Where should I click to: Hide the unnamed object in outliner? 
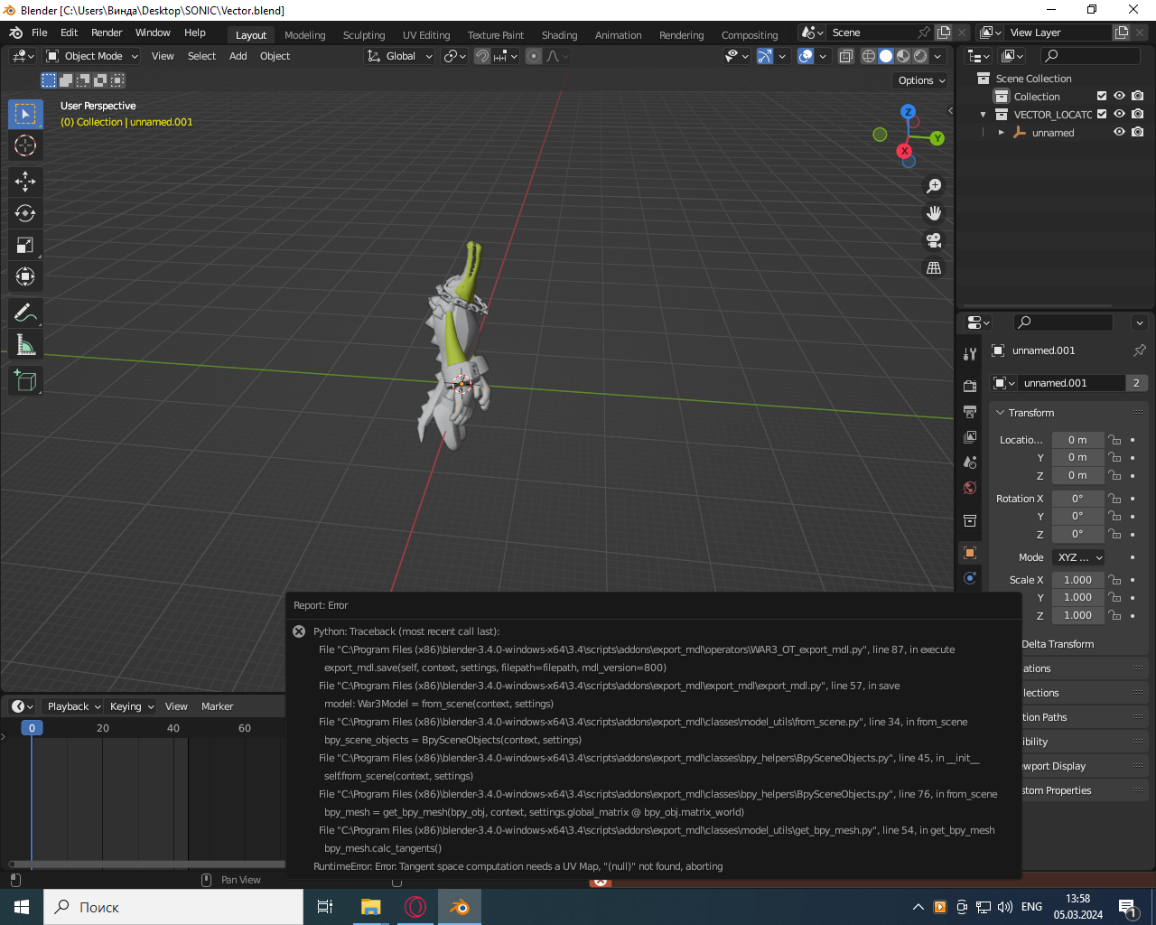1119,132
